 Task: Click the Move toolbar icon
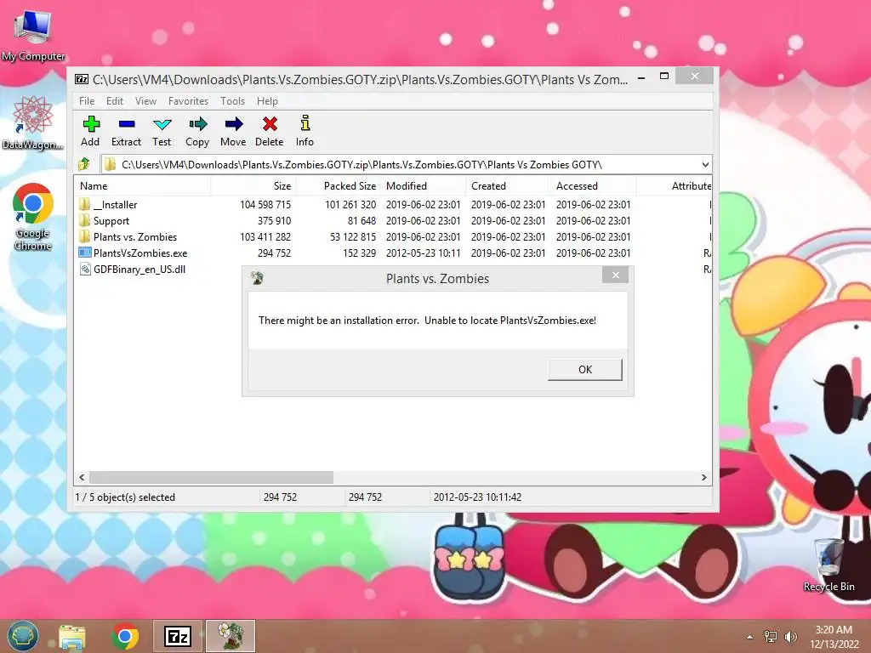(x=233, y=124)
